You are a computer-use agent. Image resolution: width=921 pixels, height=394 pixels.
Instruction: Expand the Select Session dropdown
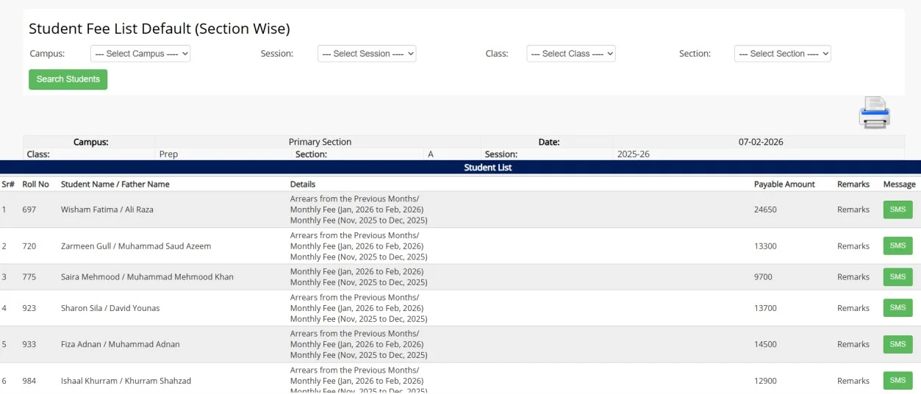point(367,54)
